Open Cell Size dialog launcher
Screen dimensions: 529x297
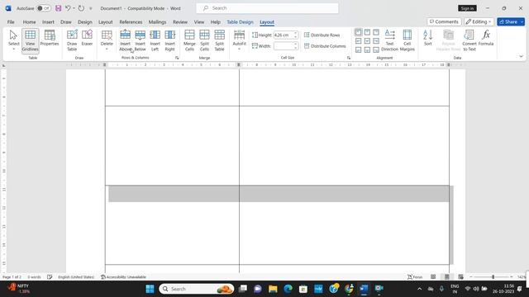click(x=349, y=58)
